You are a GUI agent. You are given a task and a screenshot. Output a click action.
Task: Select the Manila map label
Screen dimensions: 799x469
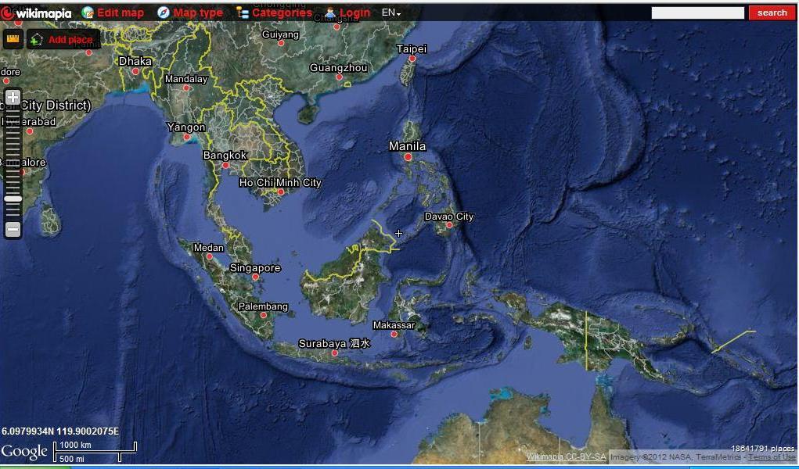pyautogui.click(x=407, y=146)
